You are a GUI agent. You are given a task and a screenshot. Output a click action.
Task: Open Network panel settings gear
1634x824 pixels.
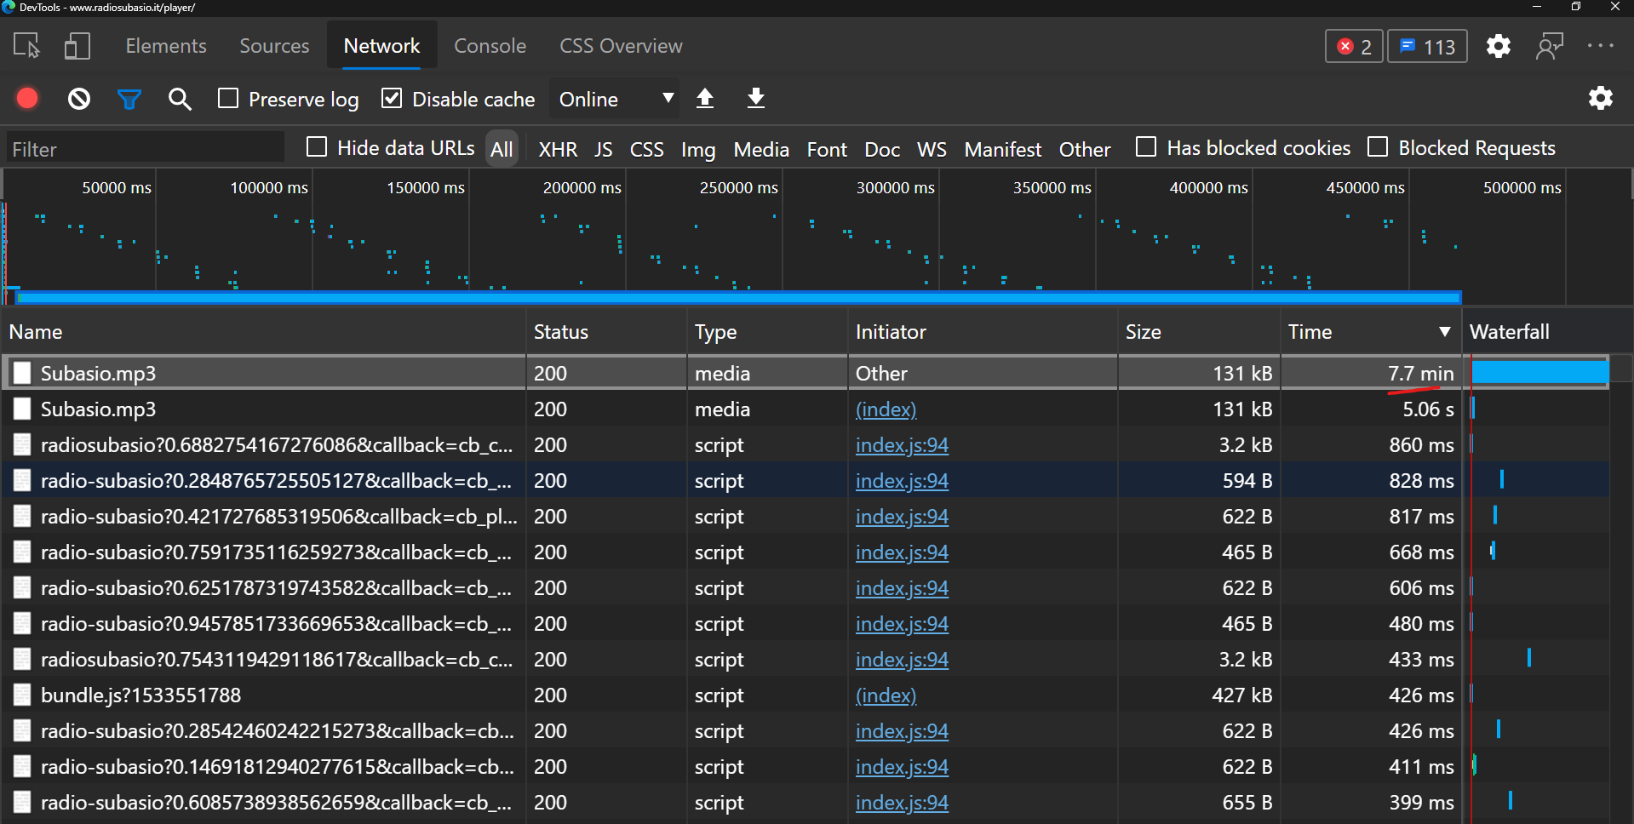1601,99
